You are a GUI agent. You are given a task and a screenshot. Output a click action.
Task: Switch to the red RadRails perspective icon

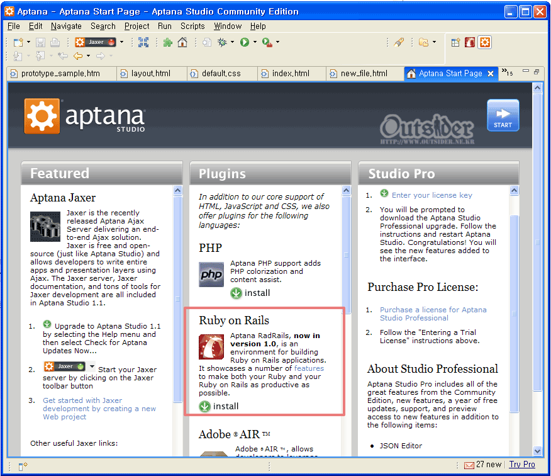pyautogui.click(x=470, y=43)
